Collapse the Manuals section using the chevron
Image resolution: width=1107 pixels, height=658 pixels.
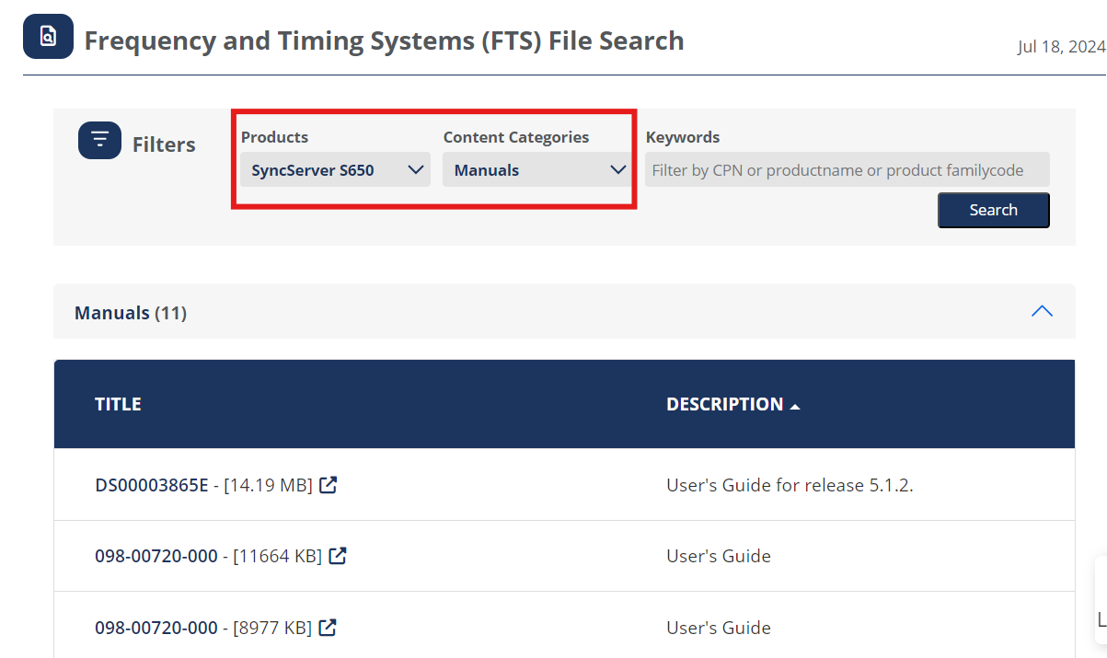[1042, 311]
